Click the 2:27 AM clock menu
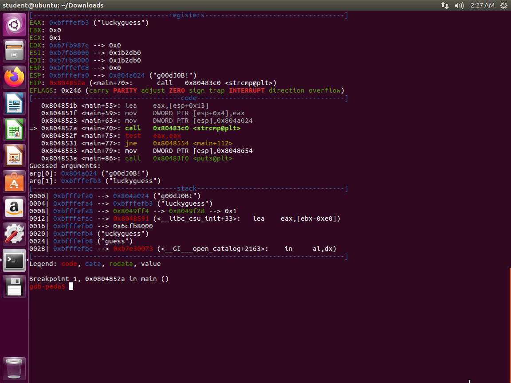The image size is (511, 383). [482, 5]
